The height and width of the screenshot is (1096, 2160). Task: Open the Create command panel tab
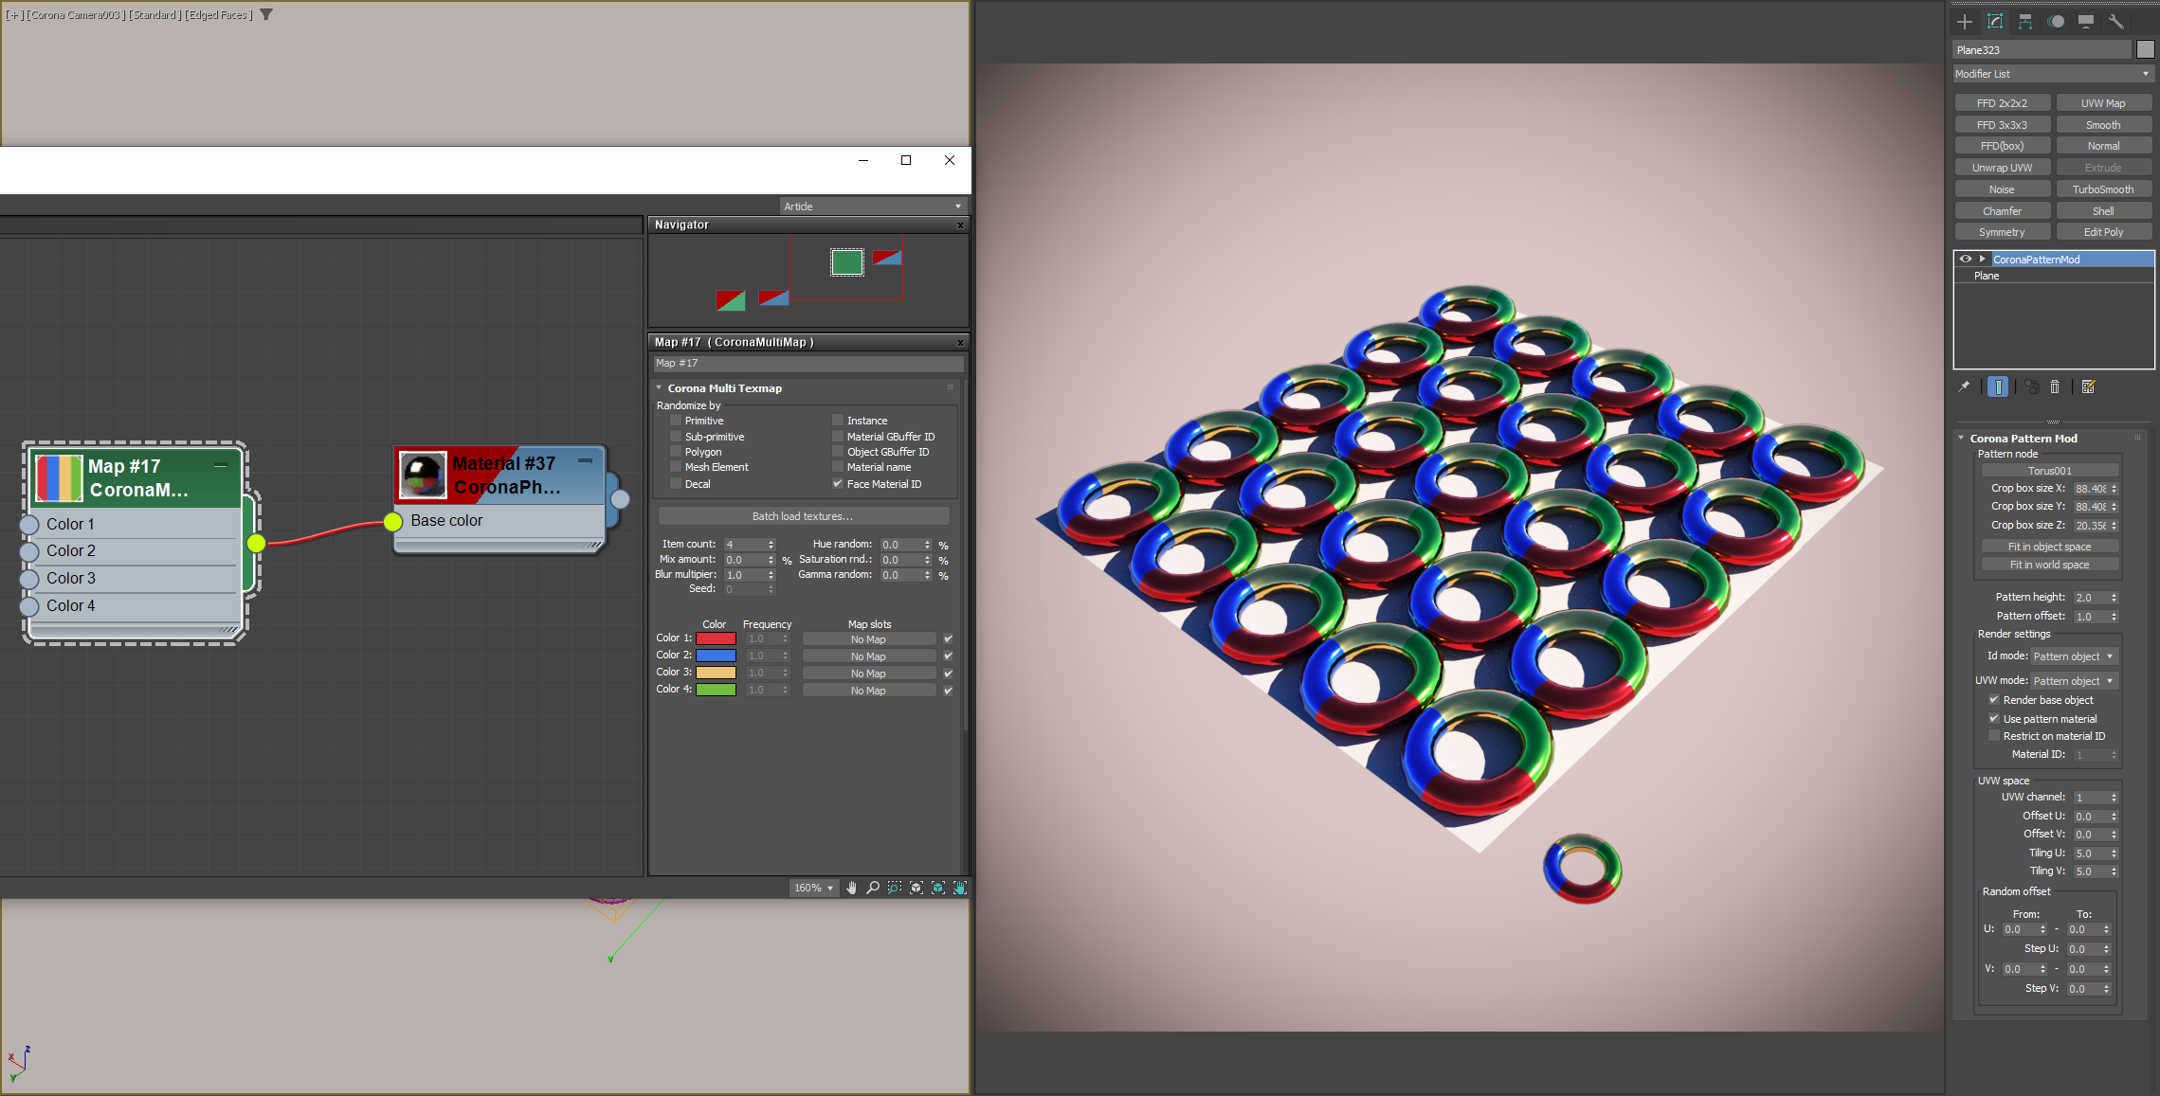tap(1965, 22)
